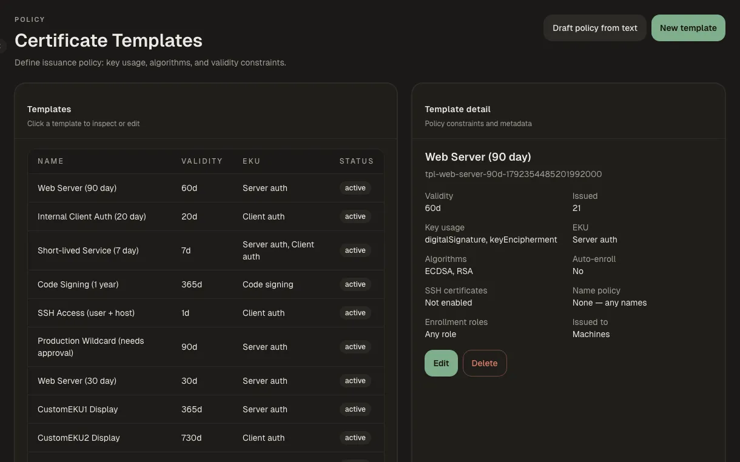
Task: Open the Code Signing (1 year) template
Action: click(206, 284)
